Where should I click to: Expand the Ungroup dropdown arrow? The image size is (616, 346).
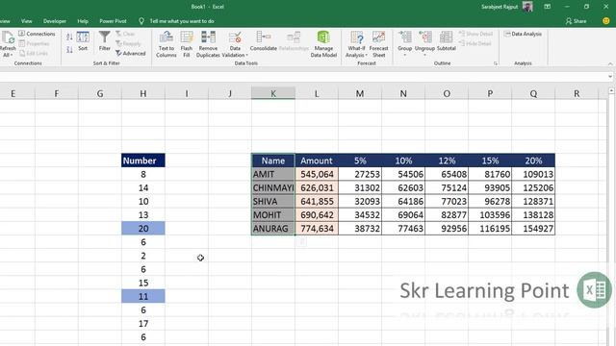click(424, 55)
